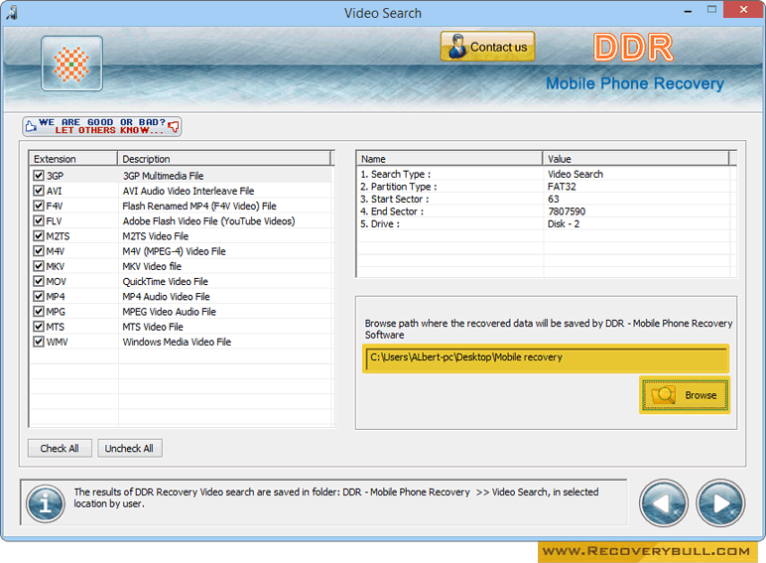Image resolution: width=766 pixels, height=563 pixels.
Task: Maximize the Video Search window
Action: tap(711, 10)
